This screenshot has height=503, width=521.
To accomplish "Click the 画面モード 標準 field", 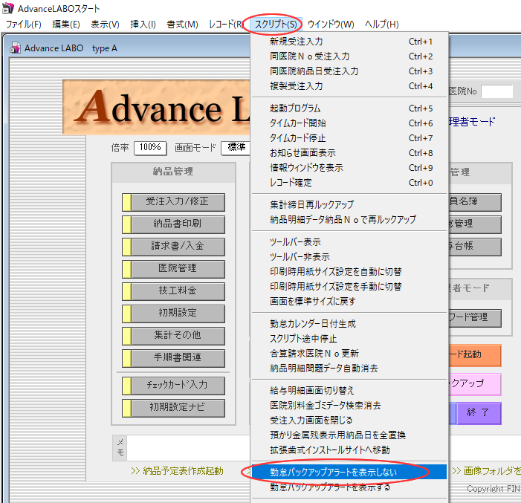I will [x=236, y=148].
